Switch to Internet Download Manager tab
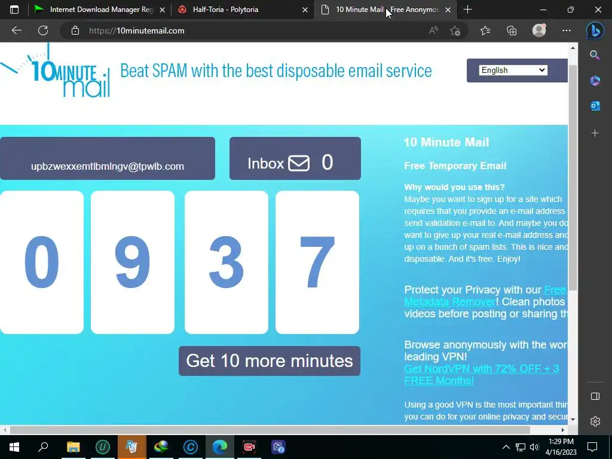Viewport: 612px width, 459px height. (x=94, y=10)
